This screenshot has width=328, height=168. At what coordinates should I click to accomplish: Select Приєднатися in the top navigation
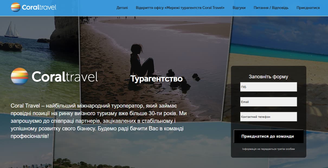coord(308,8)
